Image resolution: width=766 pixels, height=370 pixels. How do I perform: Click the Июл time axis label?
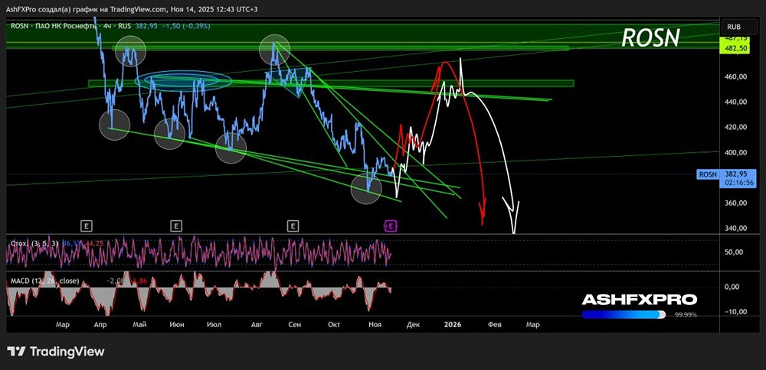(214, 325)
